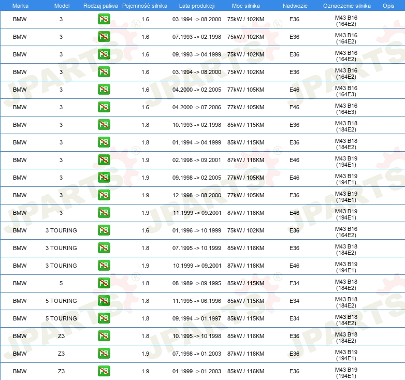The height and width of the screenshot is (380, 405).
Task: Click the fuel icon in row 01.1999 -> 01.2003
Action: point(104,371)
